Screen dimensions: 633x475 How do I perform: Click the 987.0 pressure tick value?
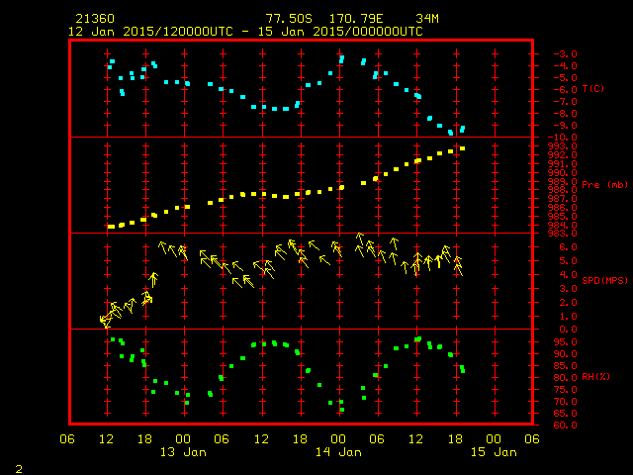tap(563, 199)
